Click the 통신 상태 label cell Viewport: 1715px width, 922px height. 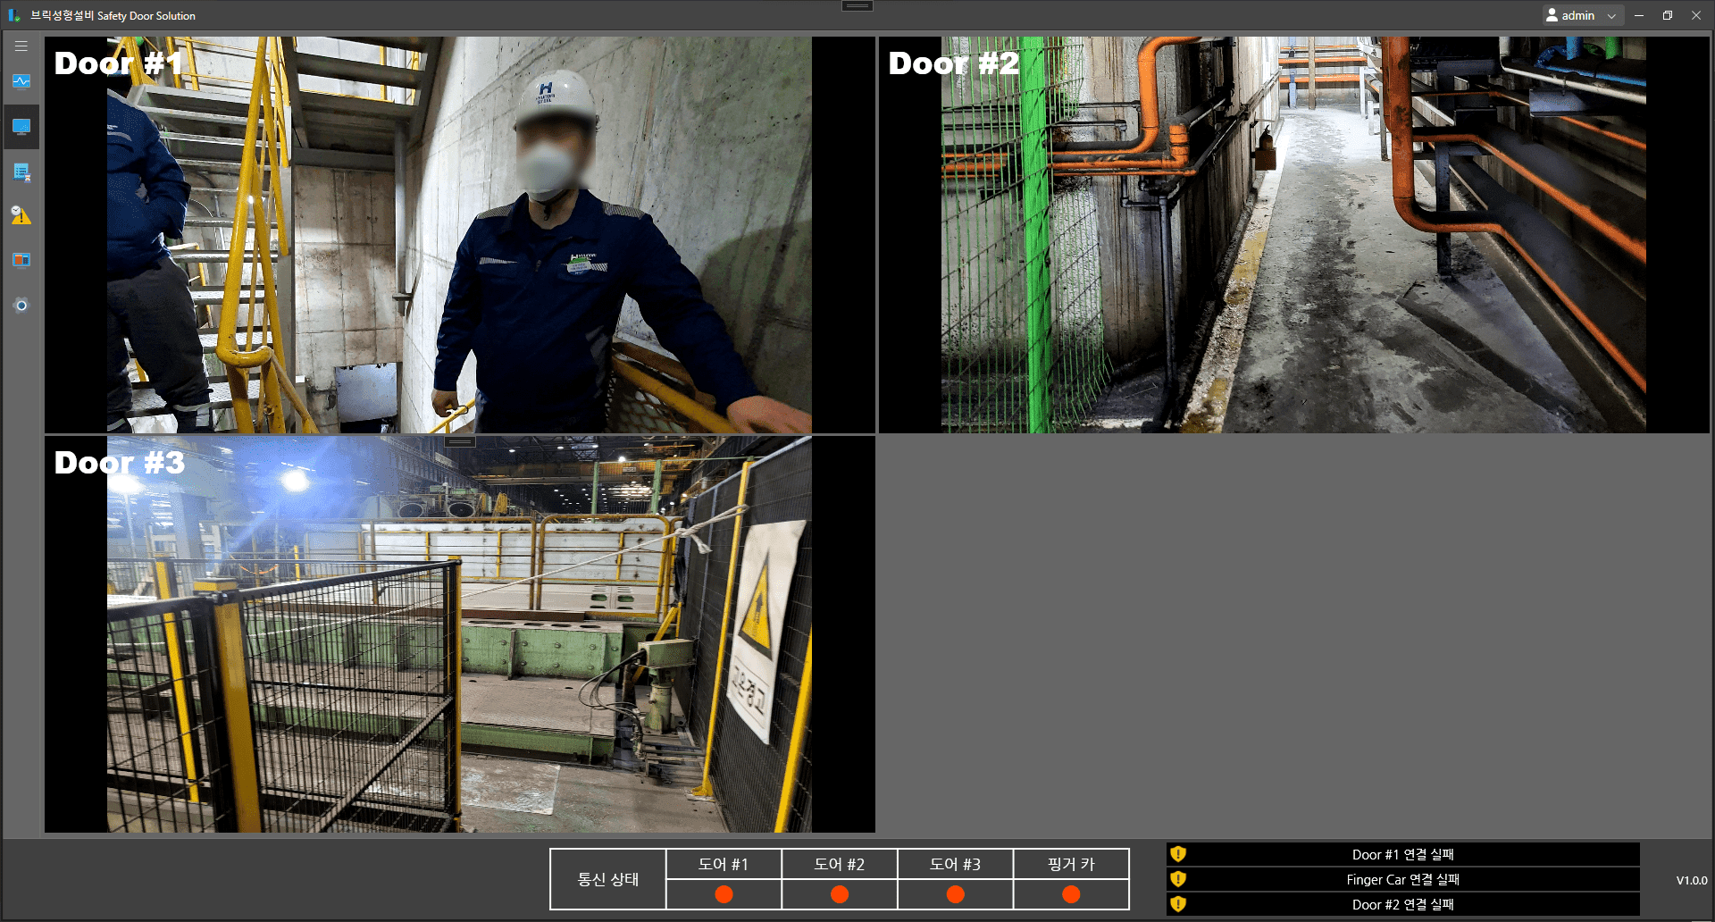pos(607,879)
